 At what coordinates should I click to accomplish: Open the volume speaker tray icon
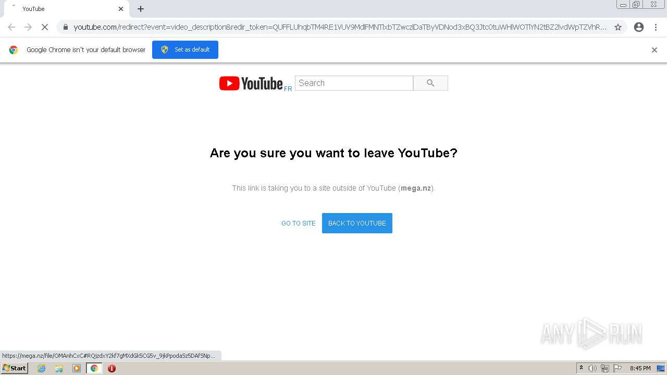click(x=592, y=368)
